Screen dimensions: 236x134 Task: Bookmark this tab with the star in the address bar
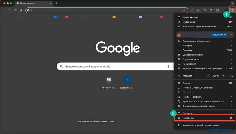[x=184, y=10]
